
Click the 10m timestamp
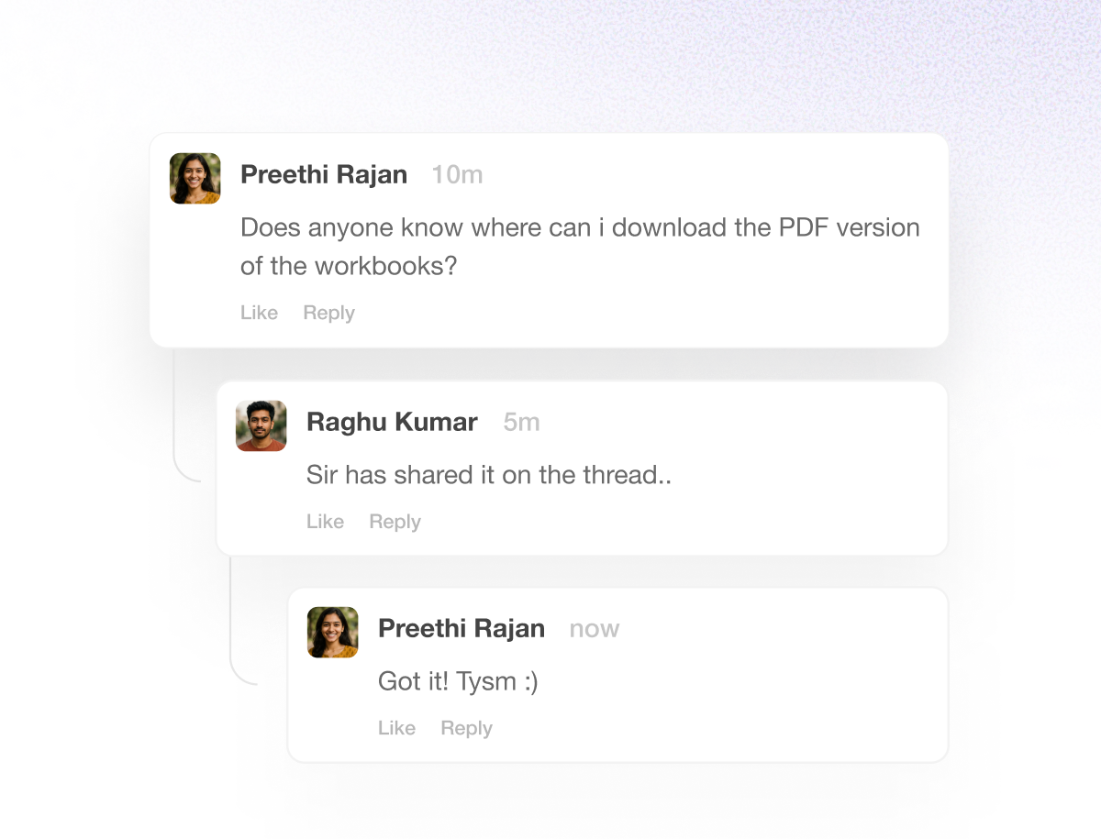click(457, 174)
